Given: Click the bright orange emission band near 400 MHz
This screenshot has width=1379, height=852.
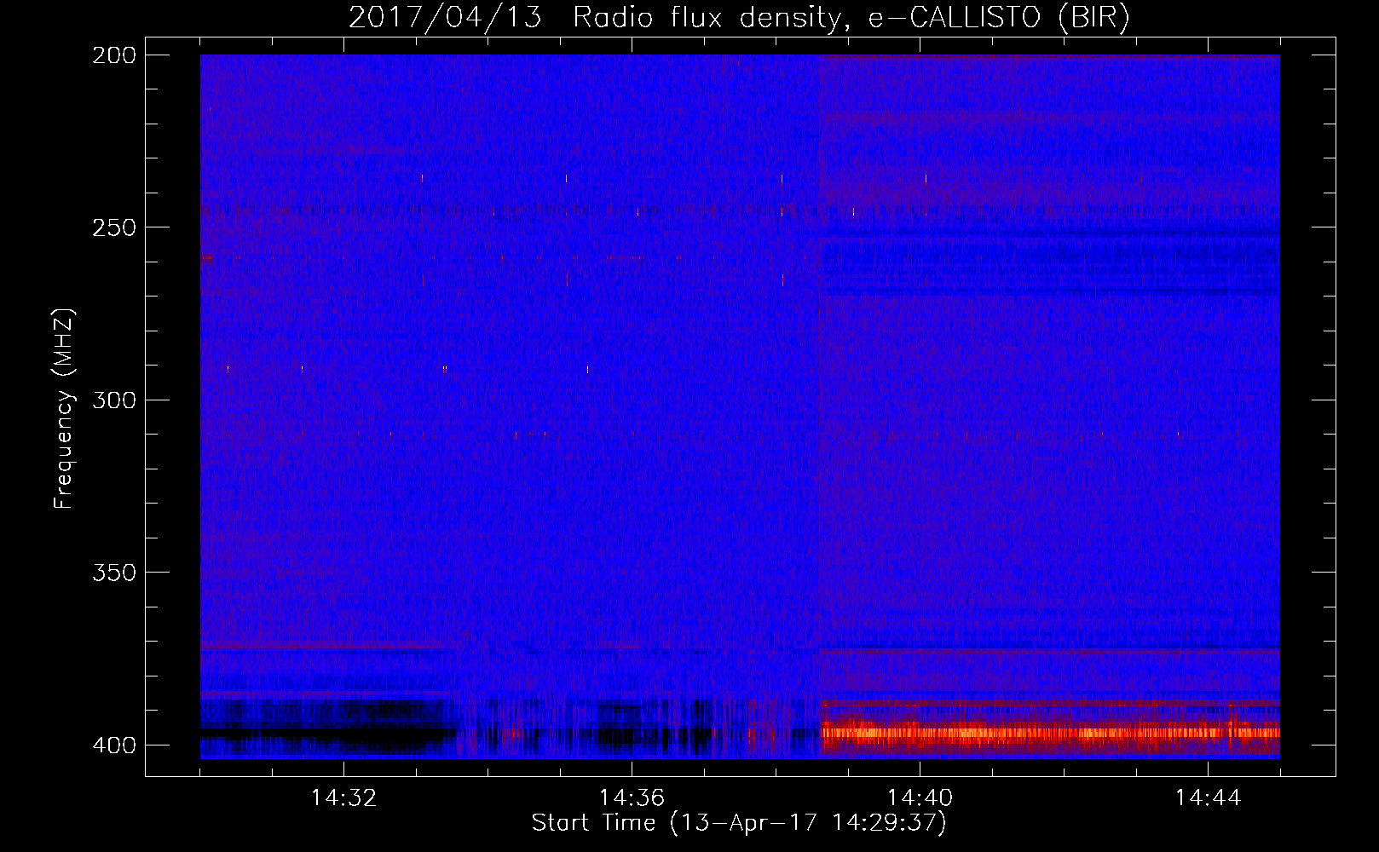Looking at the screenshot, I should point(1050,732).
